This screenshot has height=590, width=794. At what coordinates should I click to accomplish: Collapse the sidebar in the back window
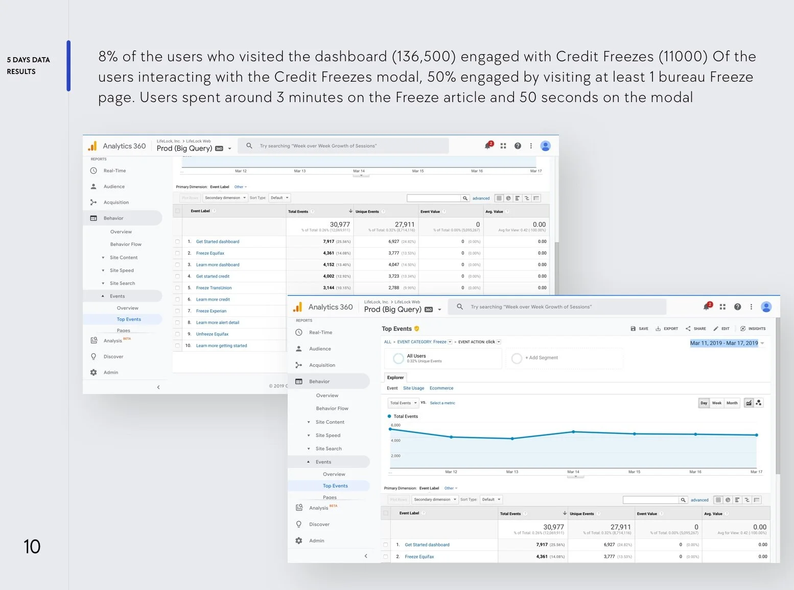[x=158, y=387]
